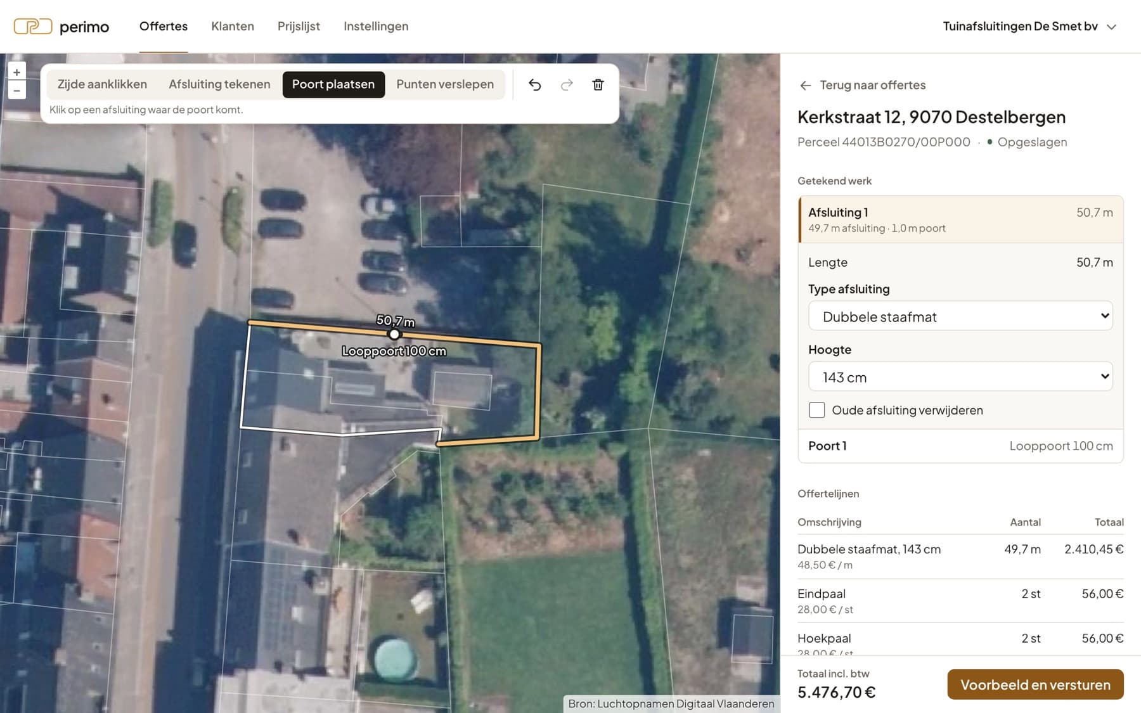Zoom in on the map

coord(17,72)
